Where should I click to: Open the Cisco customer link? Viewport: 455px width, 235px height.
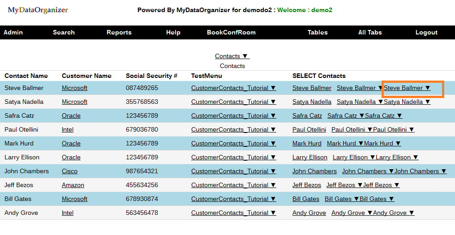pos(69,171)
